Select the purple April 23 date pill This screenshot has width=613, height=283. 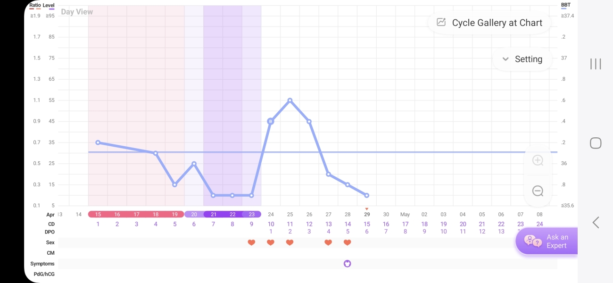[x=251, y=214]
